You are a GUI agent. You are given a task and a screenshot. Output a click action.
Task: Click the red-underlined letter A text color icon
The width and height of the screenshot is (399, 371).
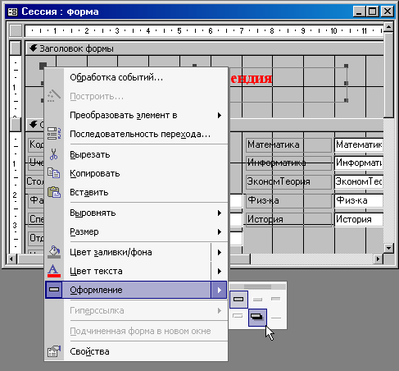pos(54,271)
